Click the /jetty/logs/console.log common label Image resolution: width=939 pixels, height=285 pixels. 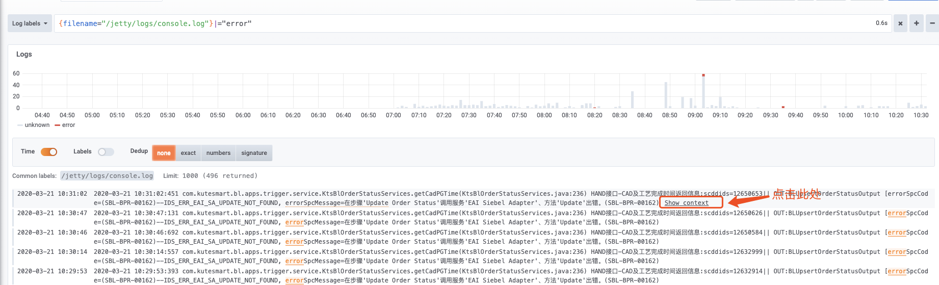click(x=107, y=176)
